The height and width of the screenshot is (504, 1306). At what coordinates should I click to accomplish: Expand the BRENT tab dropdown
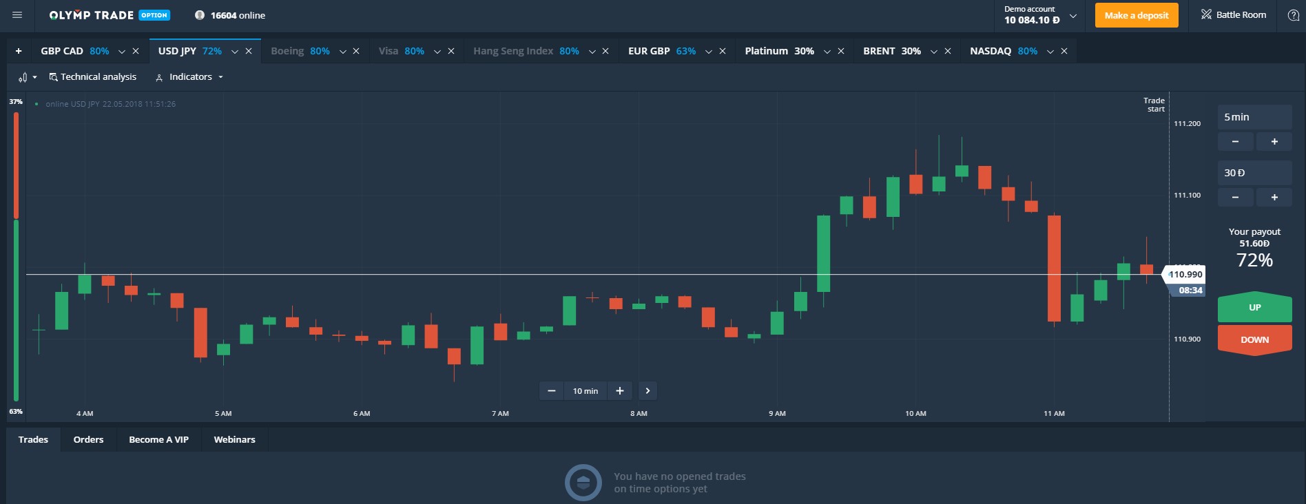tap(934, 52)
